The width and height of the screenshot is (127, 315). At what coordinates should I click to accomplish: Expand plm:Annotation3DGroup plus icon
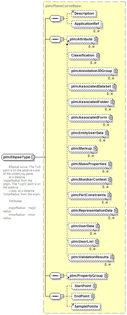coord(115,71)
